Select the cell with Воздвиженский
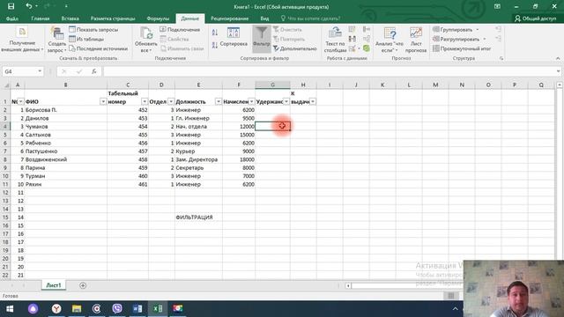 coord(65,159)
